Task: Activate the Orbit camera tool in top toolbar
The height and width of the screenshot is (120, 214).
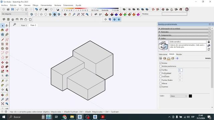Action: (65, 14)
